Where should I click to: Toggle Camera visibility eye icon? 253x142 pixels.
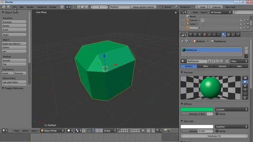(x=241, y=20)
